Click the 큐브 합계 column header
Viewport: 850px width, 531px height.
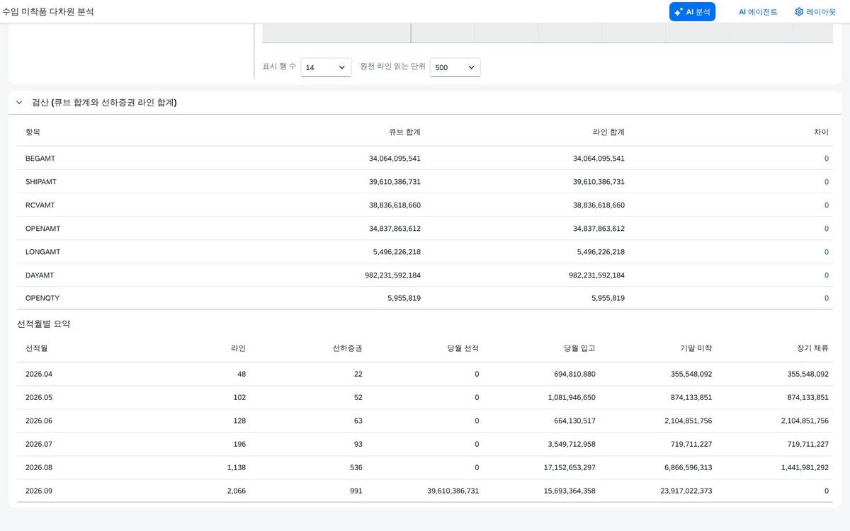(x=404, y=132)
